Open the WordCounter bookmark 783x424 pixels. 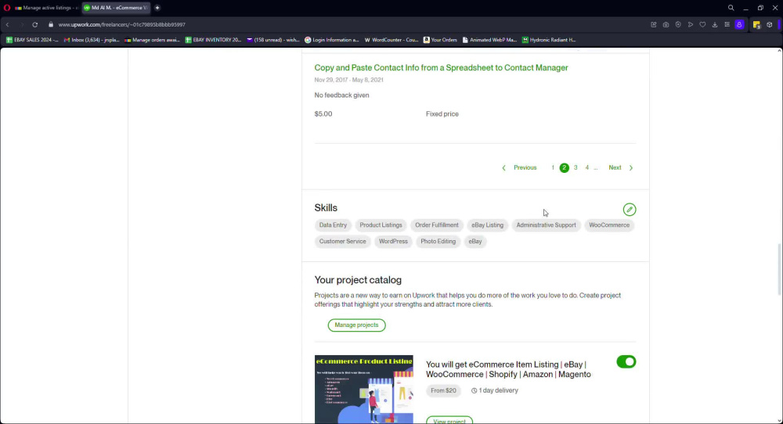[x=391, y=40]
